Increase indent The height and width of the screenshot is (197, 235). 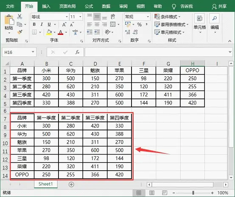click(97, 32)
